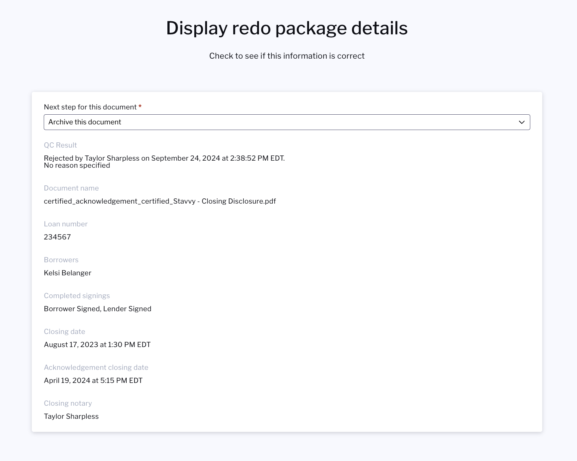Click the 'Next step for this document' label
The width and height of the screenshot is (577, 461).
90,107
